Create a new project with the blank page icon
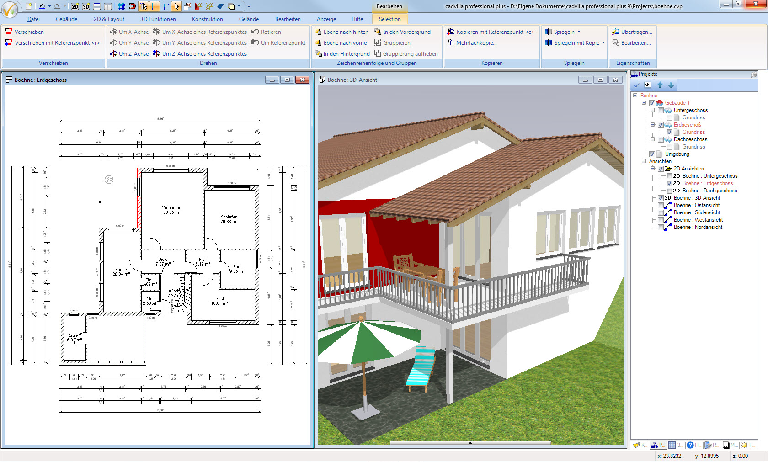 point(29,6)
